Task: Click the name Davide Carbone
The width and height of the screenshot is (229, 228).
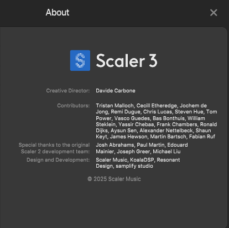Action: point(116,91)
